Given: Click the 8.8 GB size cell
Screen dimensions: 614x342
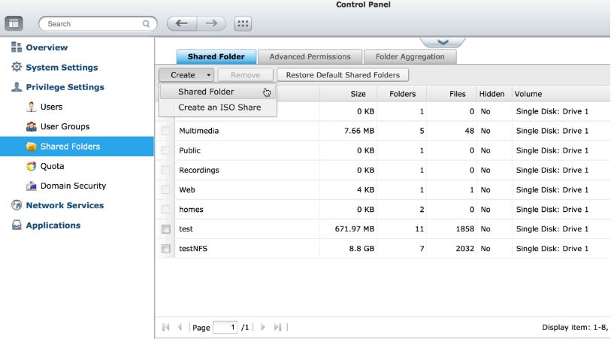Looking at the screenshot, I should (x=361, y=248).
